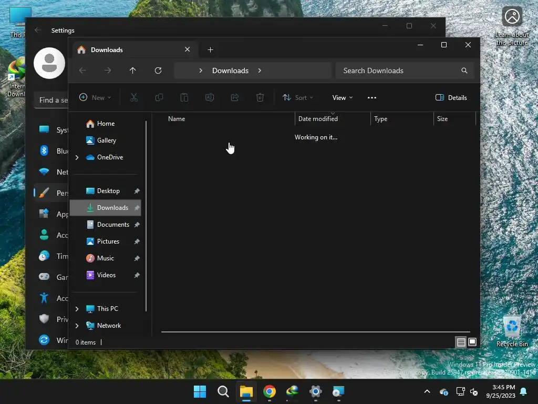Screen dimensions: 538x404
Task: Close the Downloads tab
Action: pos(188,49)
